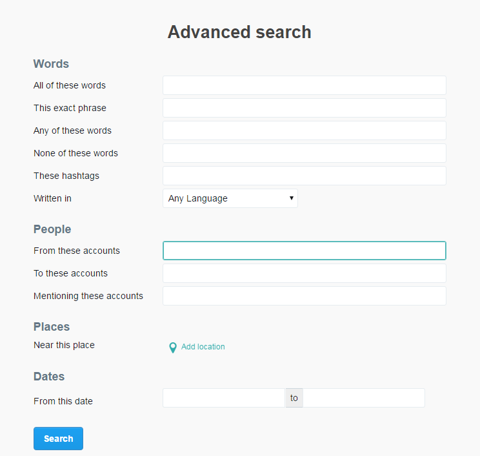Screen dimensions: 480x456
Task: Click the location pin icon
Action: coord(173,347)
